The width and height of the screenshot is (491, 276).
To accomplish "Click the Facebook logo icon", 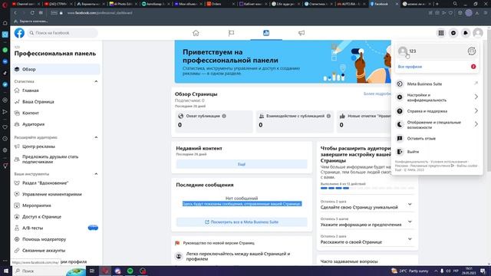I will pyautogui.click(x=19, y=33).
